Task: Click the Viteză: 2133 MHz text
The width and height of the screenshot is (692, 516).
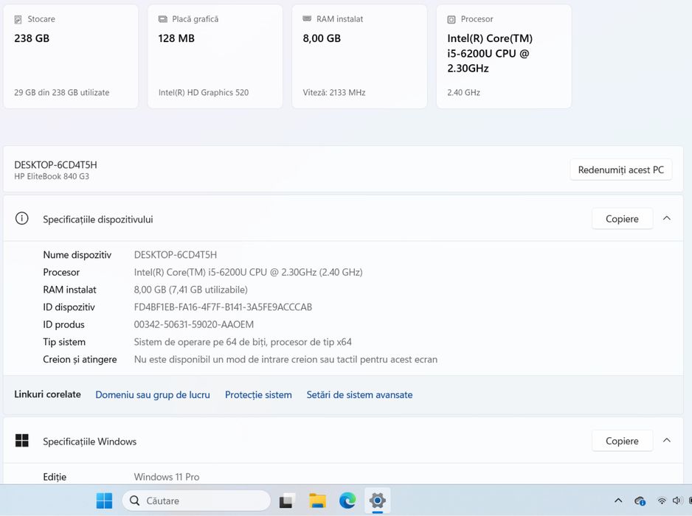Action: (334, 93)
